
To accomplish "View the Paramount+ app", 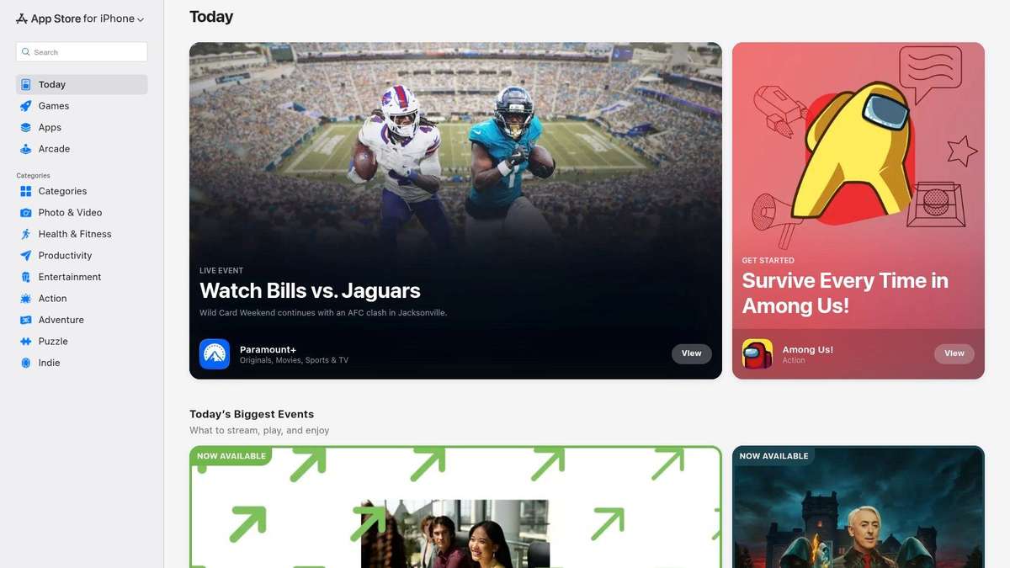I will click(692, 353).
